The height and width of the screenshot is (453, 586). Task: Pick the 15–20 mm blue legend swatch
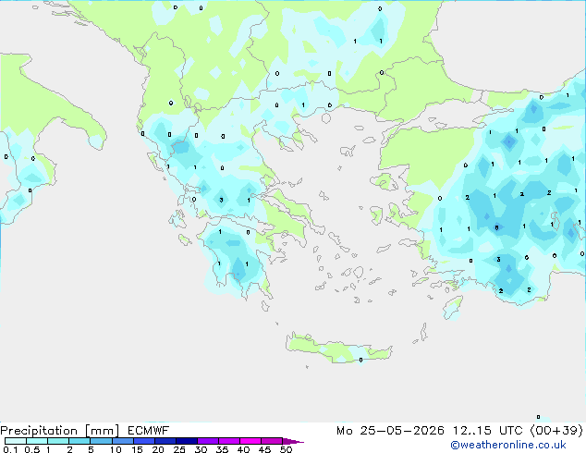point(144,441)
